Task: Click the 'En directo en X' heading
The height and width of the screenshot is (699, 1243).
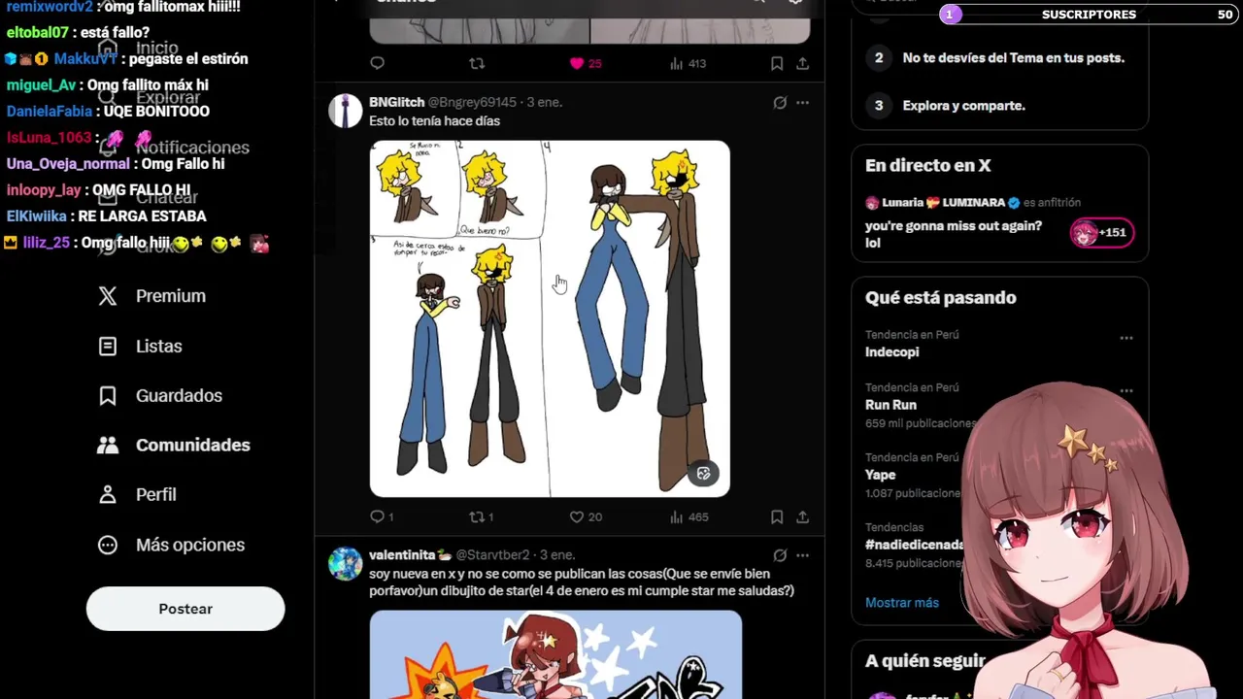Action: click(x=928, y=166)
